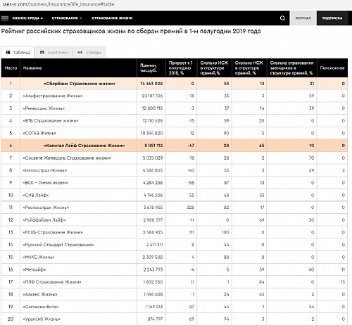Click premium value 23 107 106
This screenshot has width=352, height=325.
click(152, 96)
